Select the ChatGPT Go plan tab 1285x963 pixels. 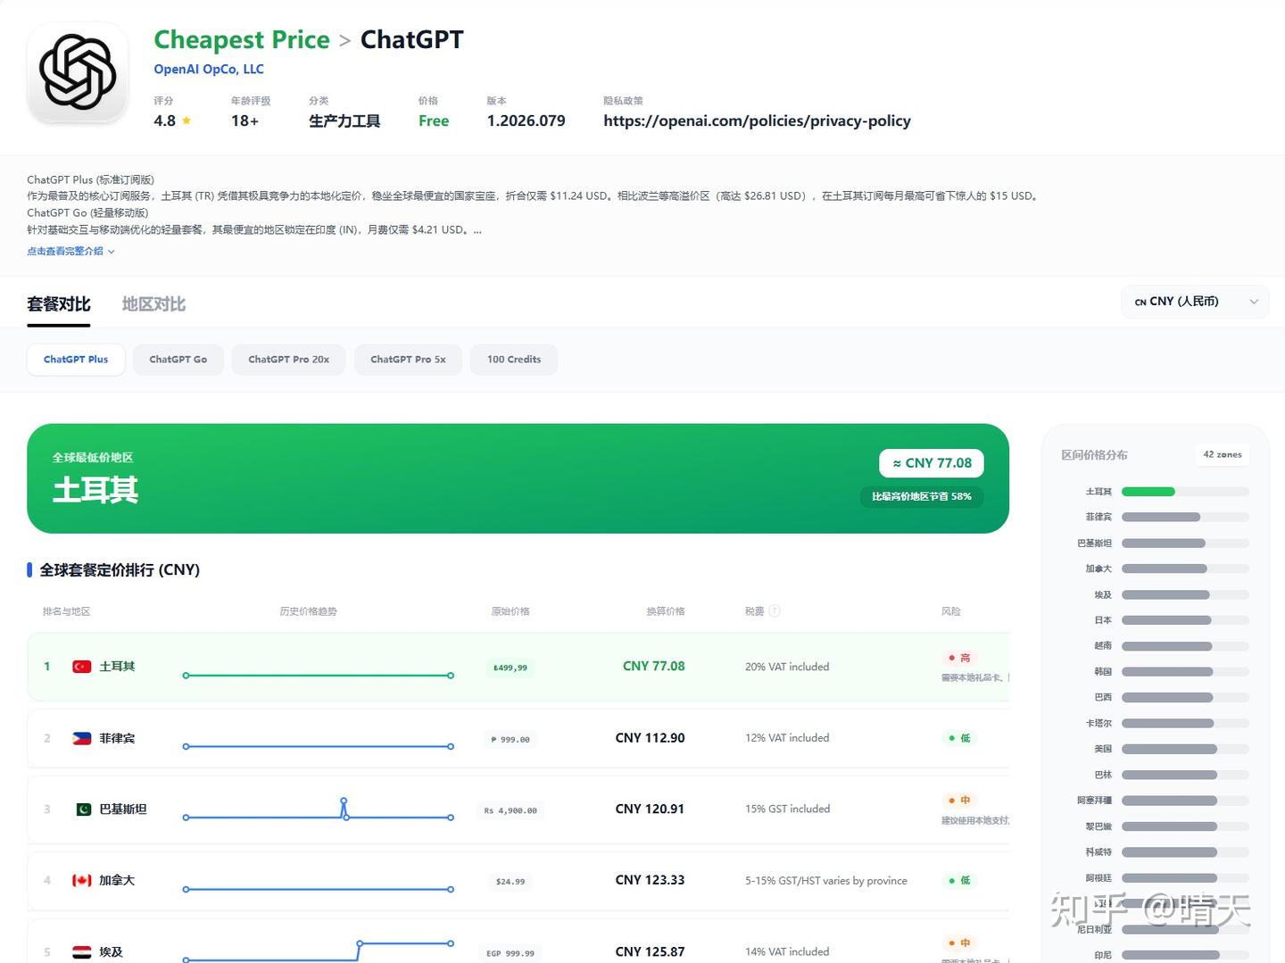[x=178, y=360]
